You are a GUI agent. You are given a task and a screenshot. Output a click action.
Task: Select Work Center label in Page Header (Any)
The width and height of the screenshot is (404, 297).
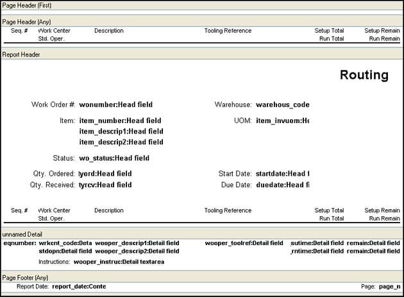pyautogui.click(x=54, y=30)
